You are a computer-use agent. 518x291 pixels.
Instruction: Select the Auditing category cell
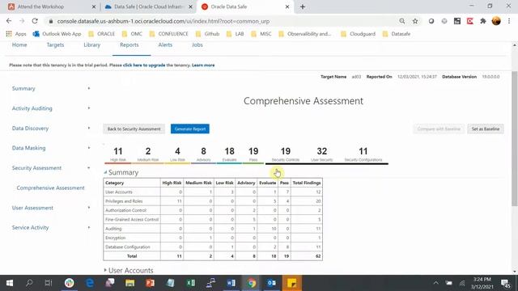[132, 229]
